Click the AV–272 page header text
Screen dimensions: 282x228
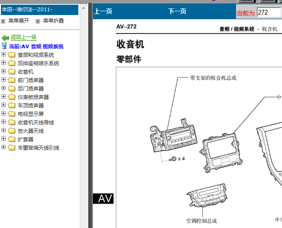tap(126, 27)
